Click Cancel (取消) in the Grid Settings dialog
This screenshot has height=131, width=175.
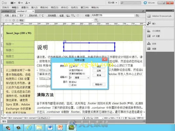pos(99,75)
